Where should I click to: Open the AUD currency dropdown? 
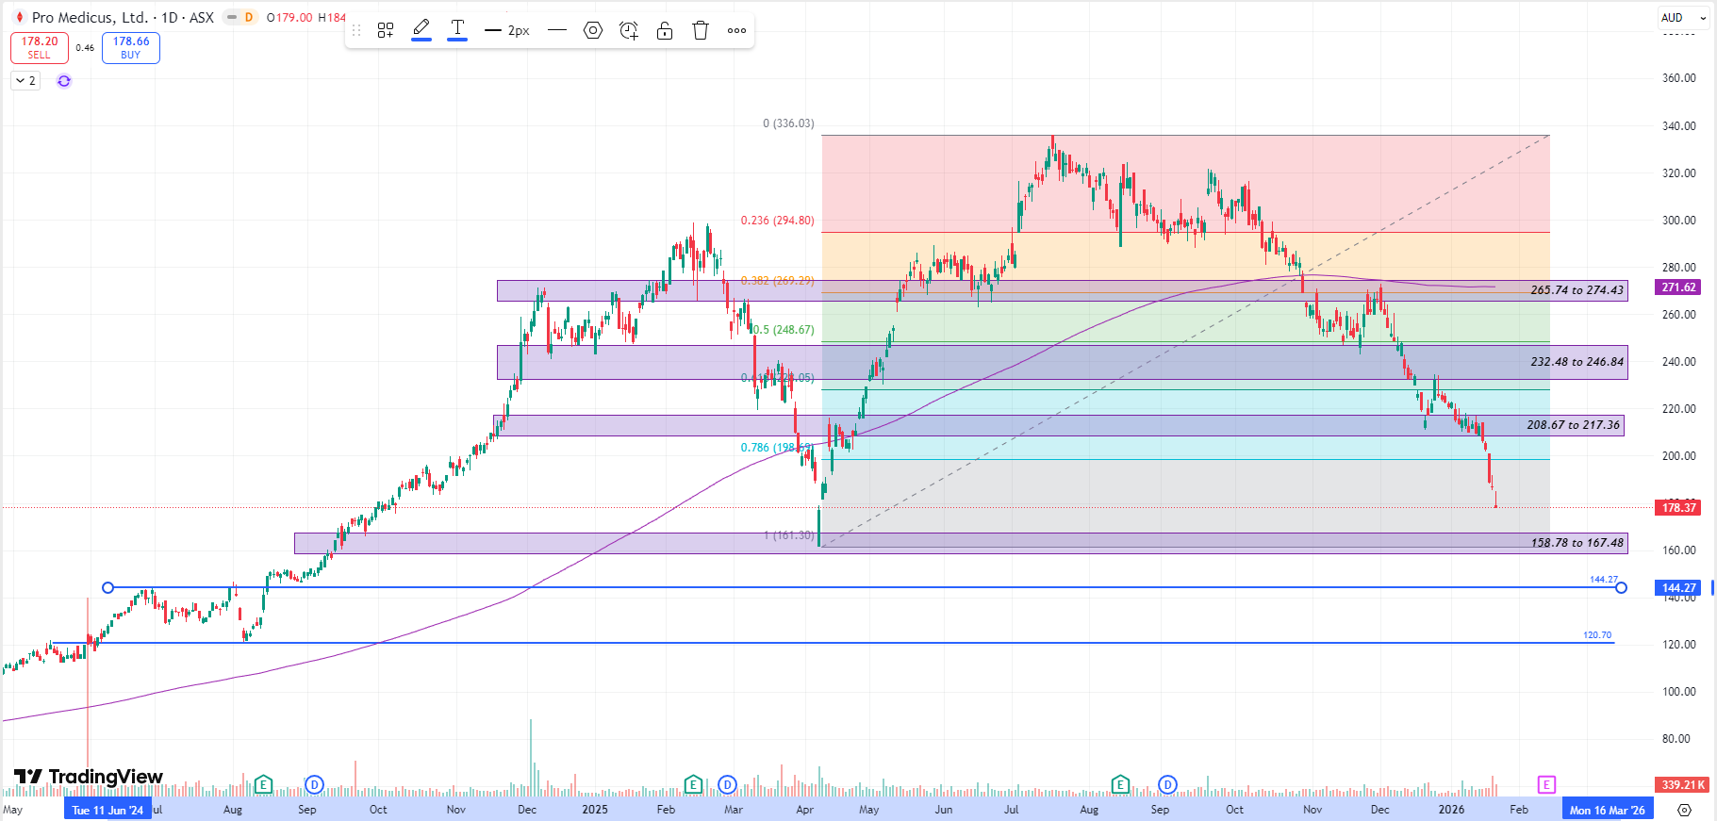(x=1684, y=17)
